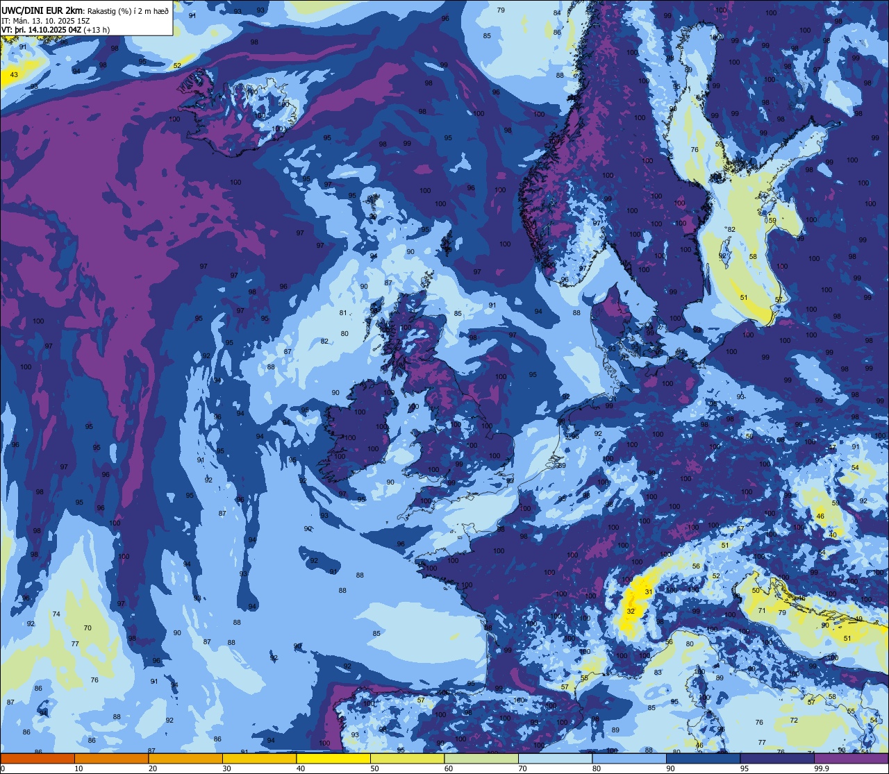
Task: Select the dark blue 90–95 legend swatch
Action: pyautogui.click(x=703, y=758)
